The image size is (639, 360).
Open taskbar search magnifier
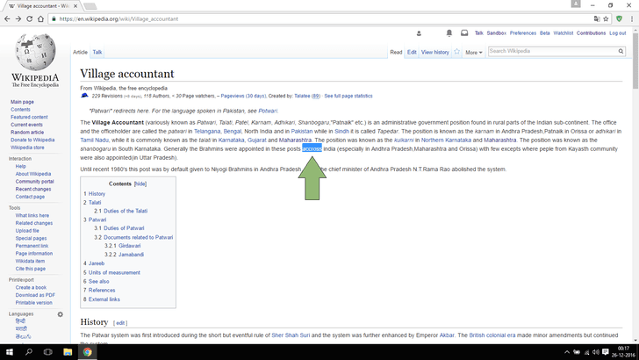(x=28, y=352)
